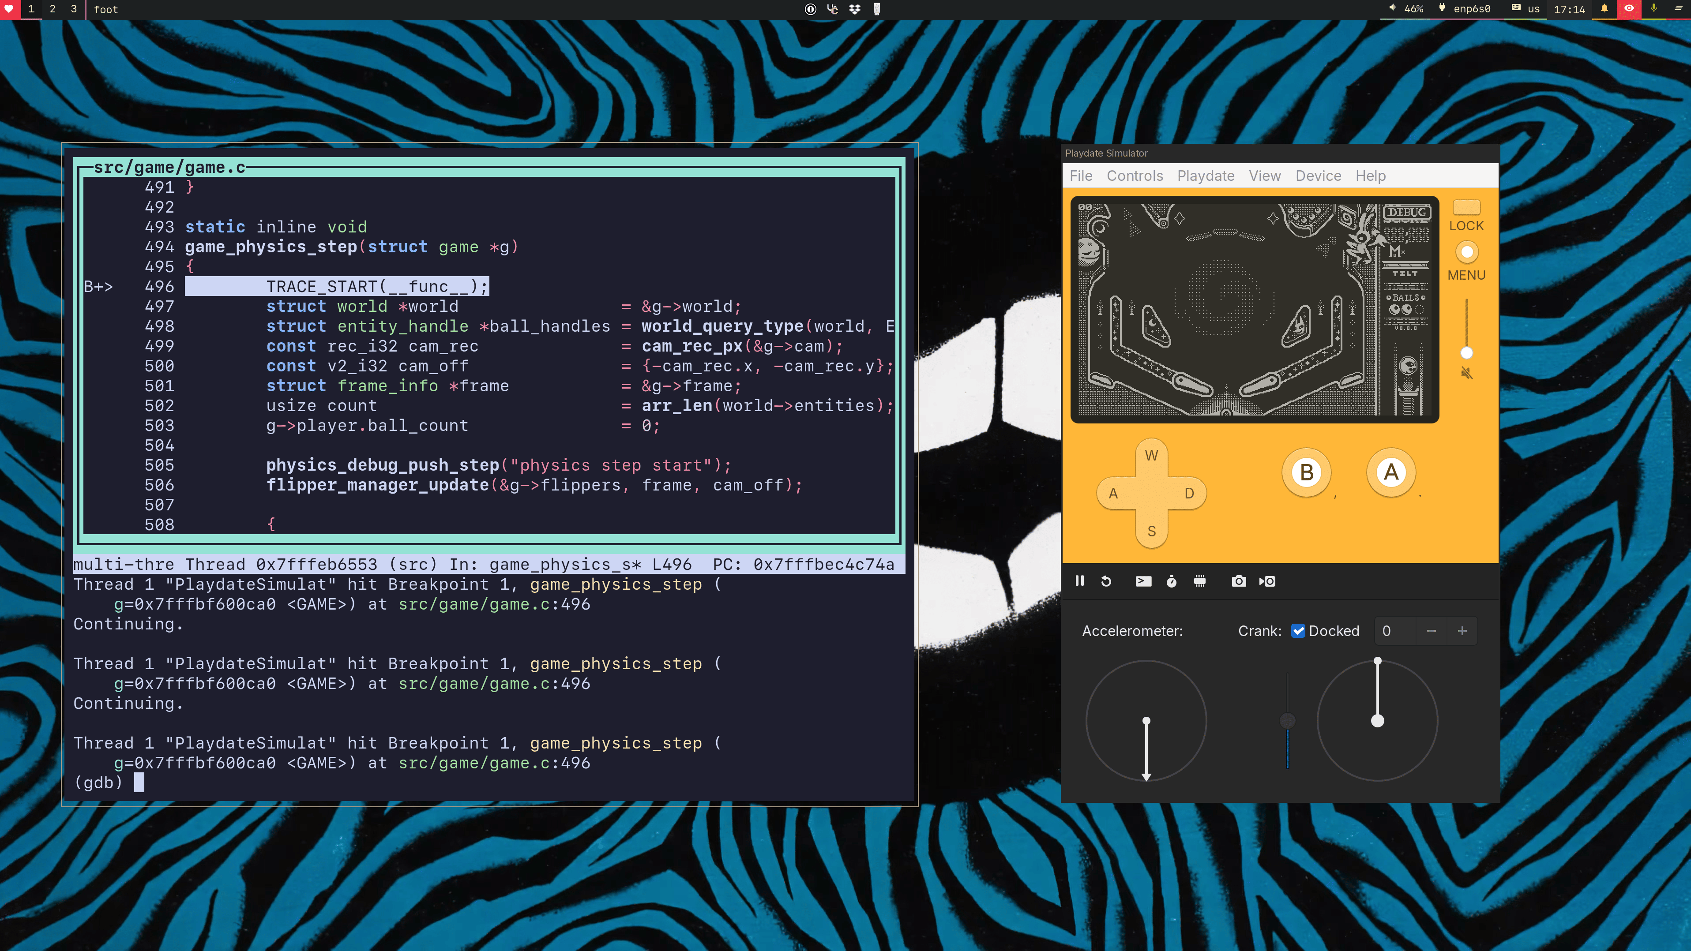This screenshot has width=1691, height=951.
Task: Click 'physics_debug_push_step' on line 505
Action: tap(383, 465)
